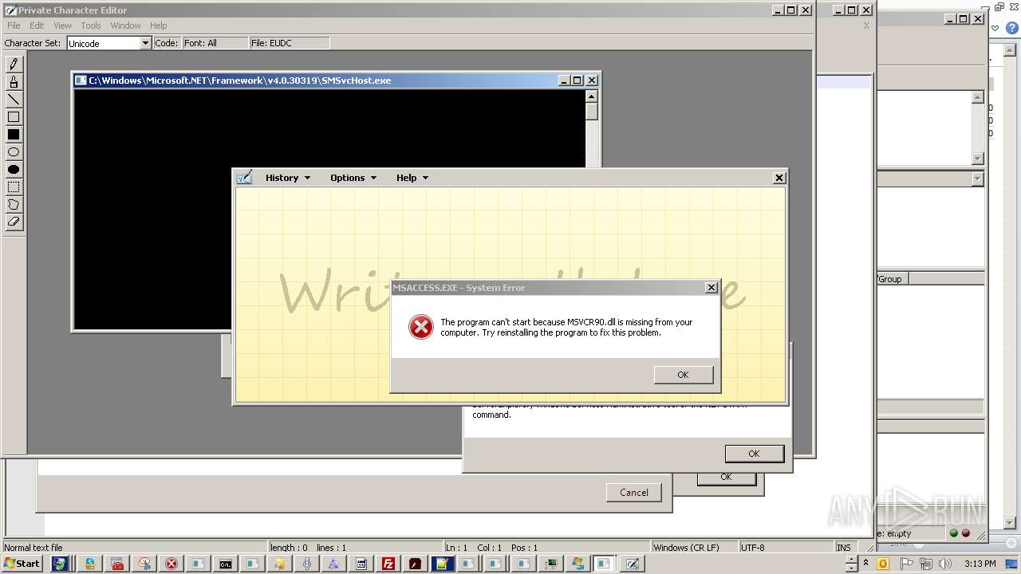Click the 'Normal text file' status text
The image size is (1021, 574).
(33, 548)
